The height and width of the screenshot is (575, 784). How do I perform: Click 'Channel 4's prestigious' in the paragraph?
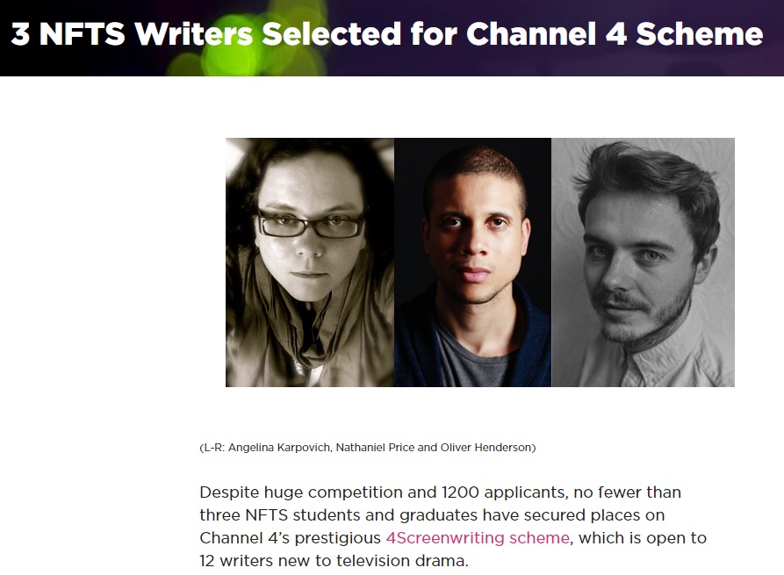point(290,538)
